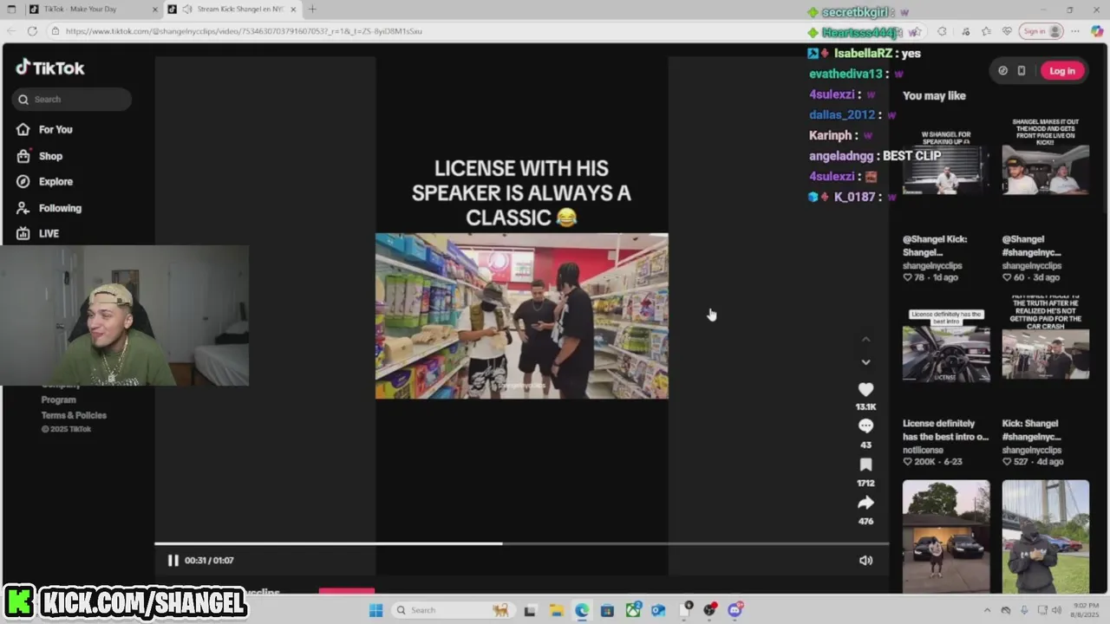Open File Explorer from the taskbar
Viewport: 1110px width, 624px height.
(556, 610)
